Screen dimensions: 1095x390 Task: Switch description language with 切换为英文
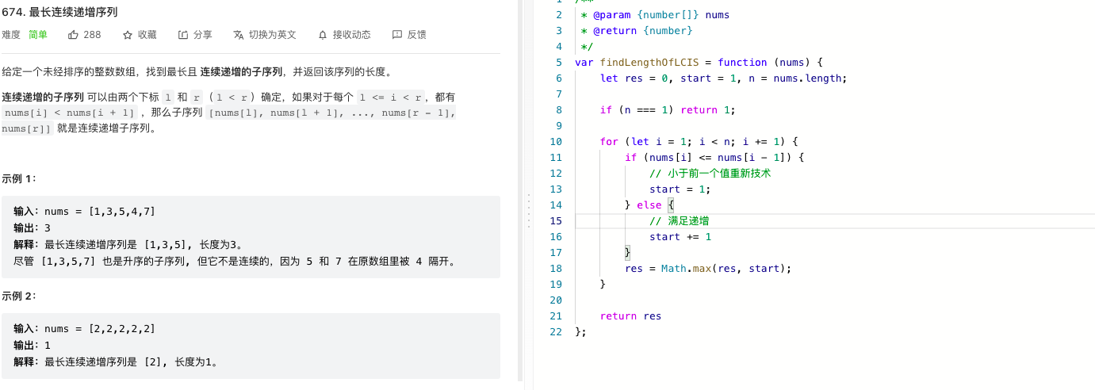click(x=265, y=35)
